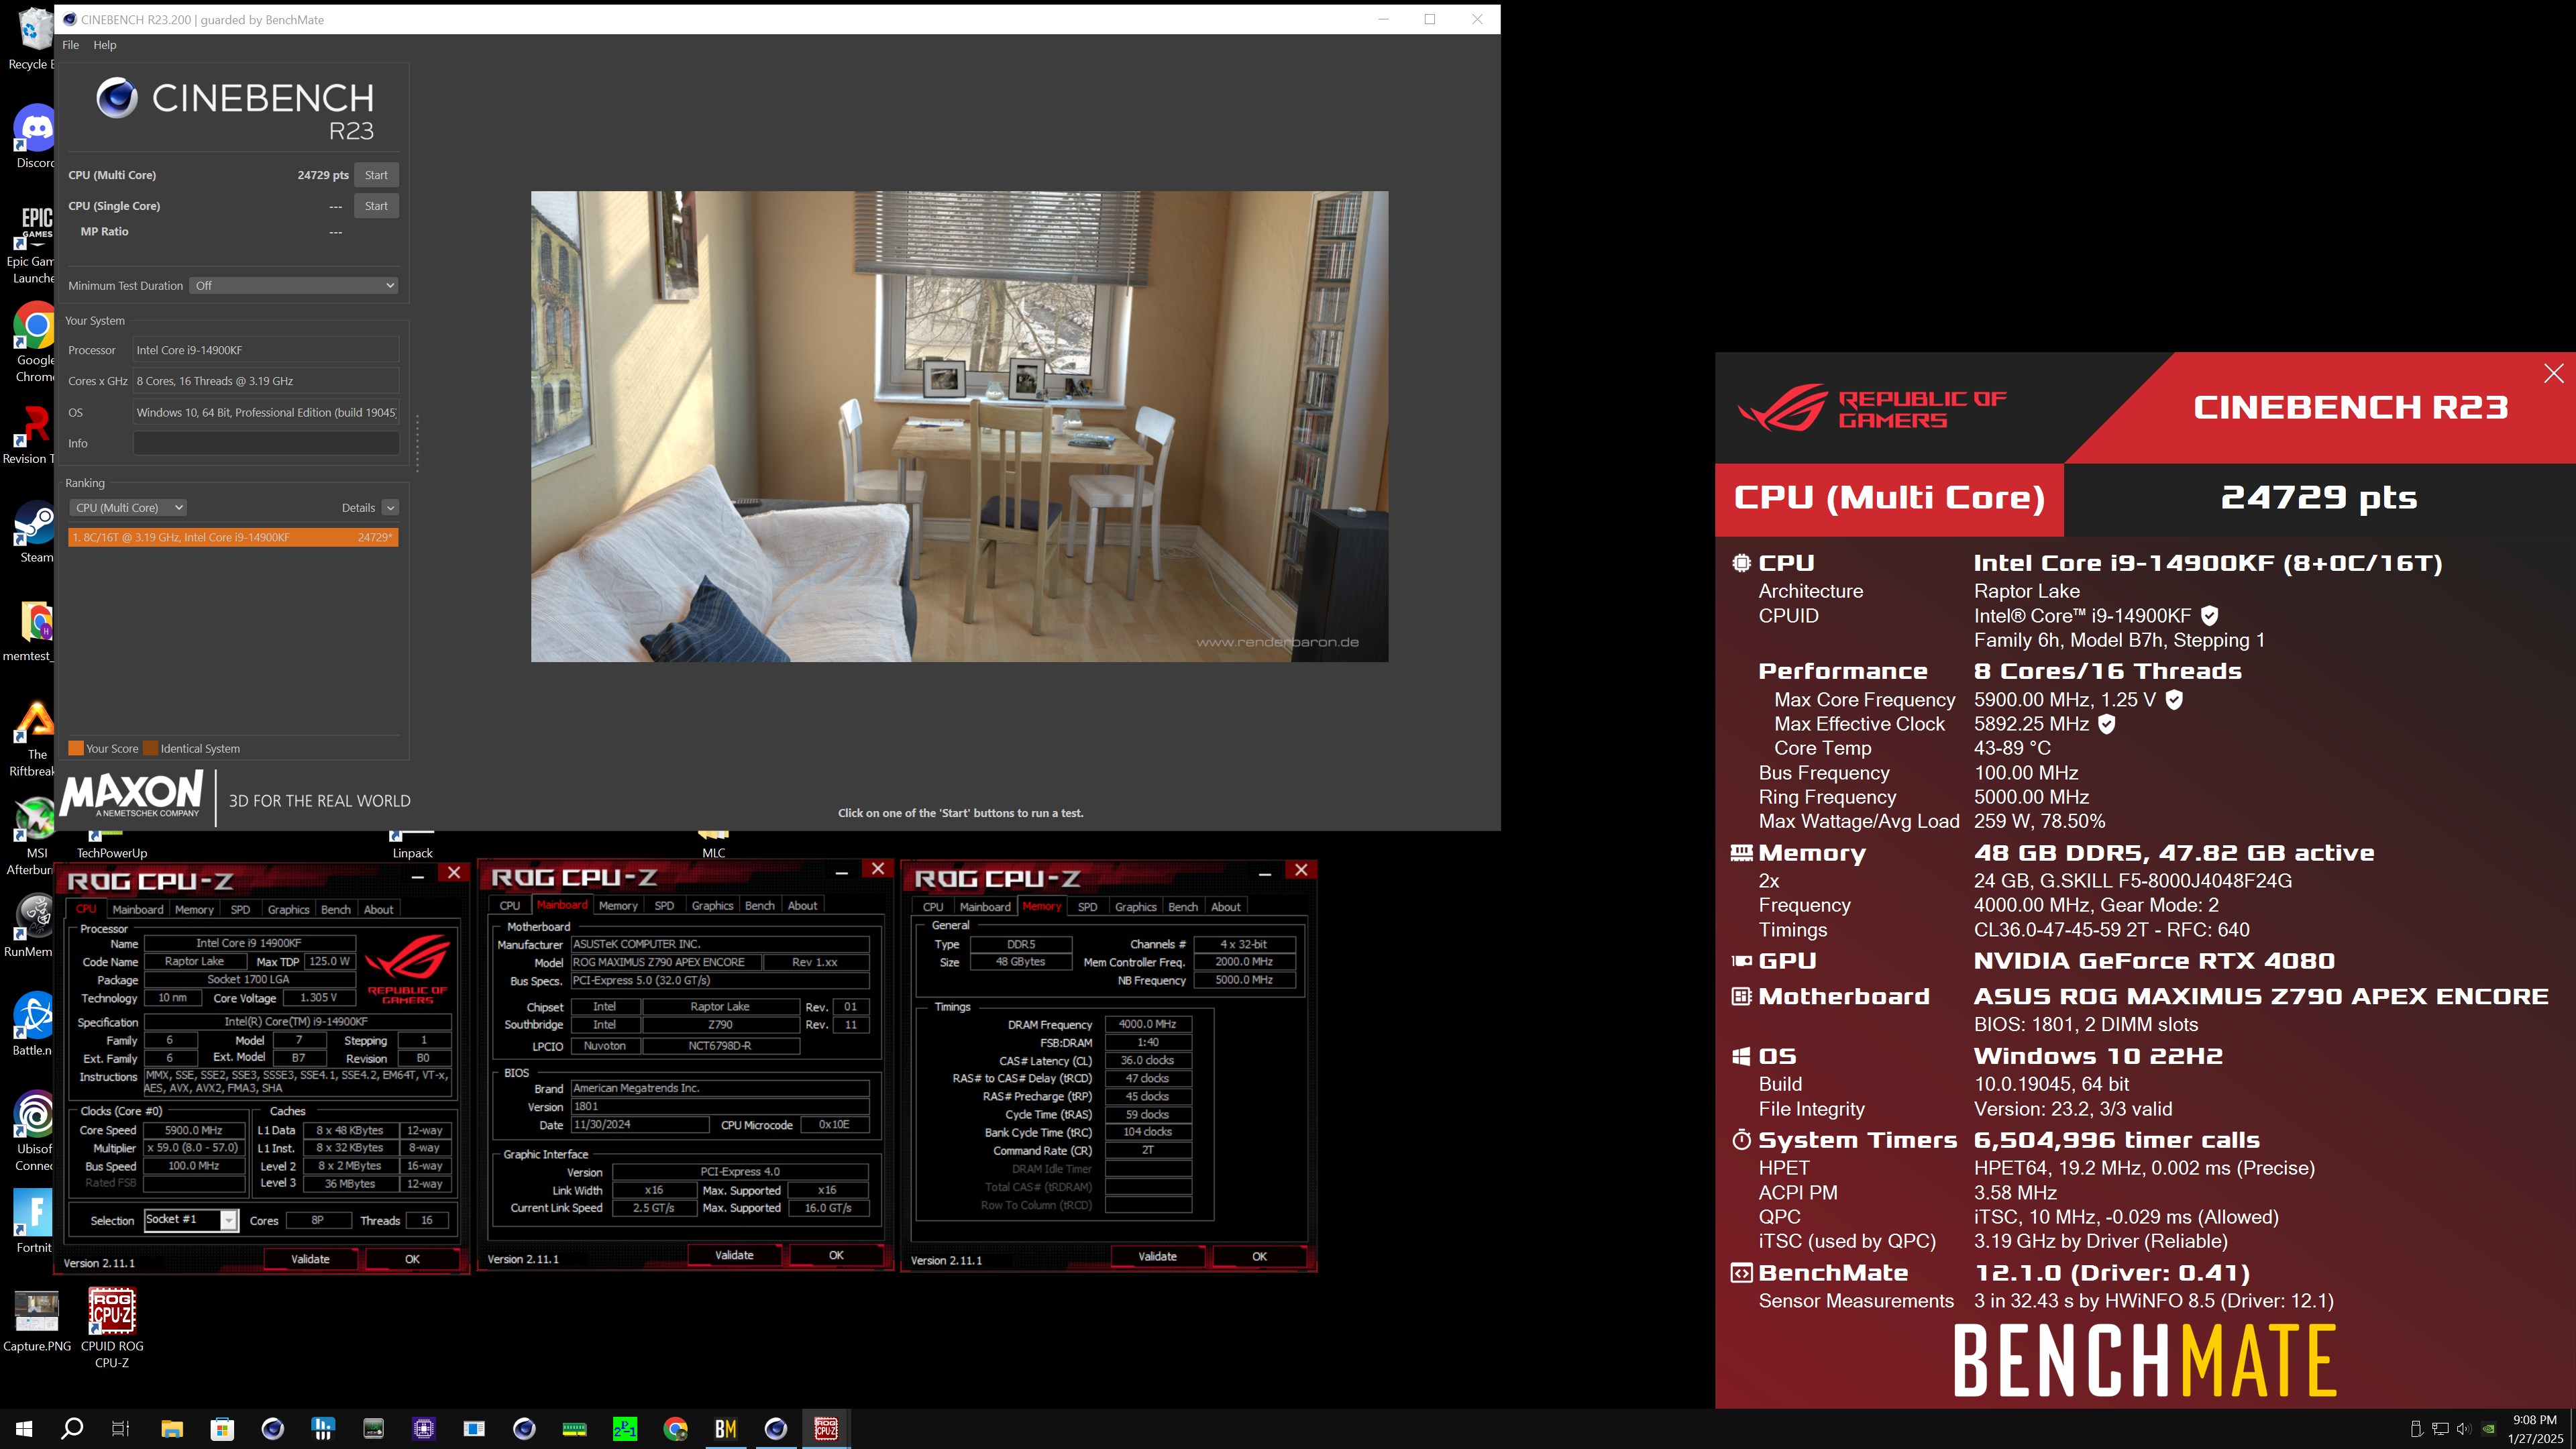Click the Cinebench Processor field
Viewport: 2576px width, 1449px height.
pyautogui.click(x=266, y=350)
